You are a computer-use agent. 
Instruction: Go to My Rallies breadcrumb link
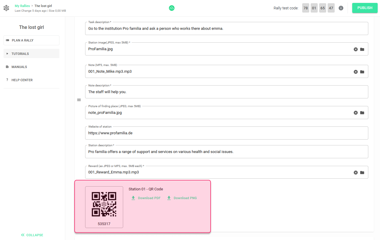point(22,6)
